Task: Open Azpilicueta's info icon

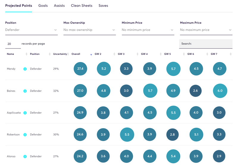Action: 25,113
